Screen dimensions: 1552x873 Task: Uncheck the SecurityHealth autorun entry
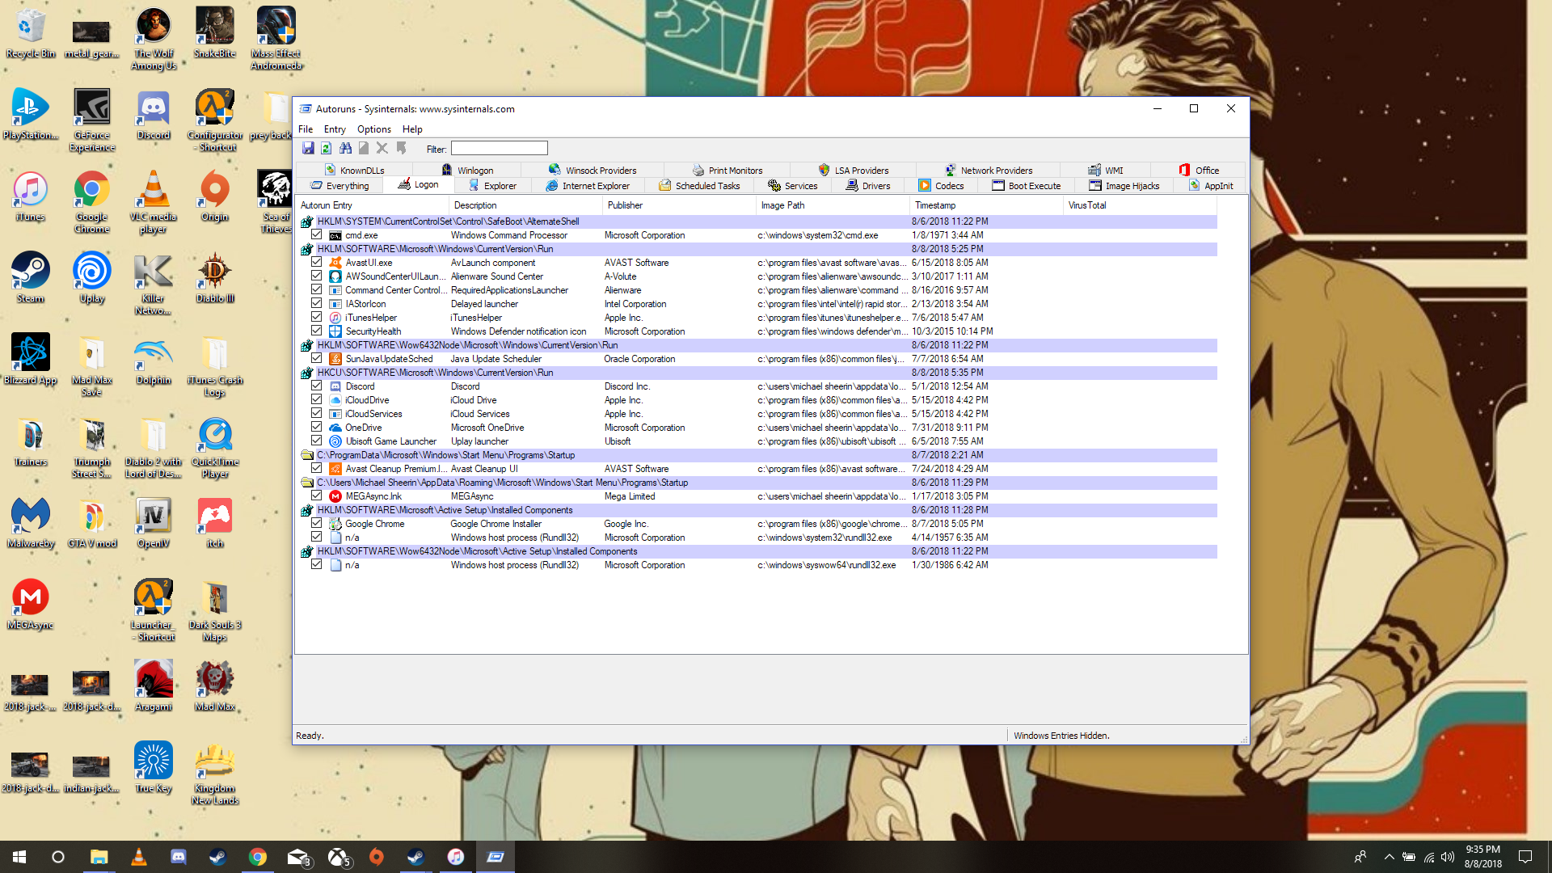click(x=317, y=331)
